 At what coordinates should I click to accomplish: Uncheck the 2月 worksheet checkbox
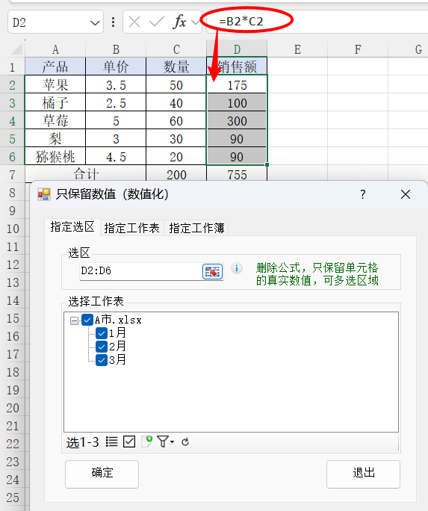pos(102,347)
